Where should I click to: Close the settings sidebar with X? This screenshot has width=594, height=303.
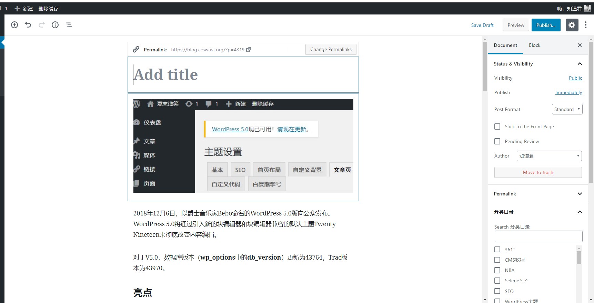pyautogui.click(x=580, y=45)
